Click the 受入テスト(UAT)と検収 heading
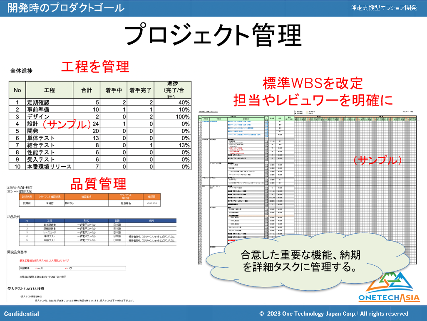The width and height of the screenshot is (427, 321). tap(26, 288)
